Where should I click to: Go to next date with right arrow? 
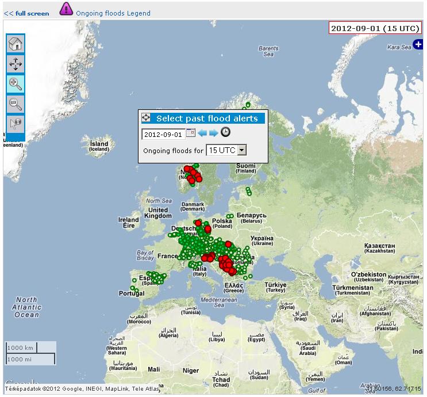[214, 133]
